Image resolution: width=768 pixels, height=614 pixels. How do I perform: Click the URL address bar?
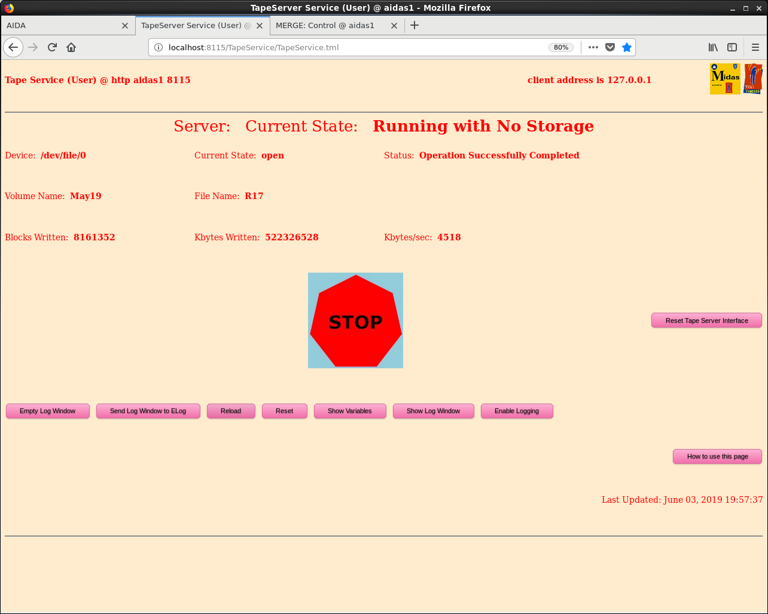(x=353, y=47)
